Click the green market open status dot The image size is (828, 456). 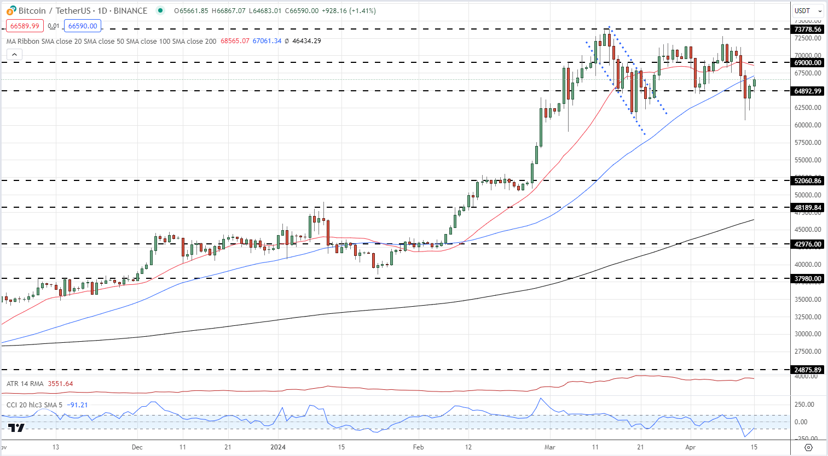(x=160, y=10)
